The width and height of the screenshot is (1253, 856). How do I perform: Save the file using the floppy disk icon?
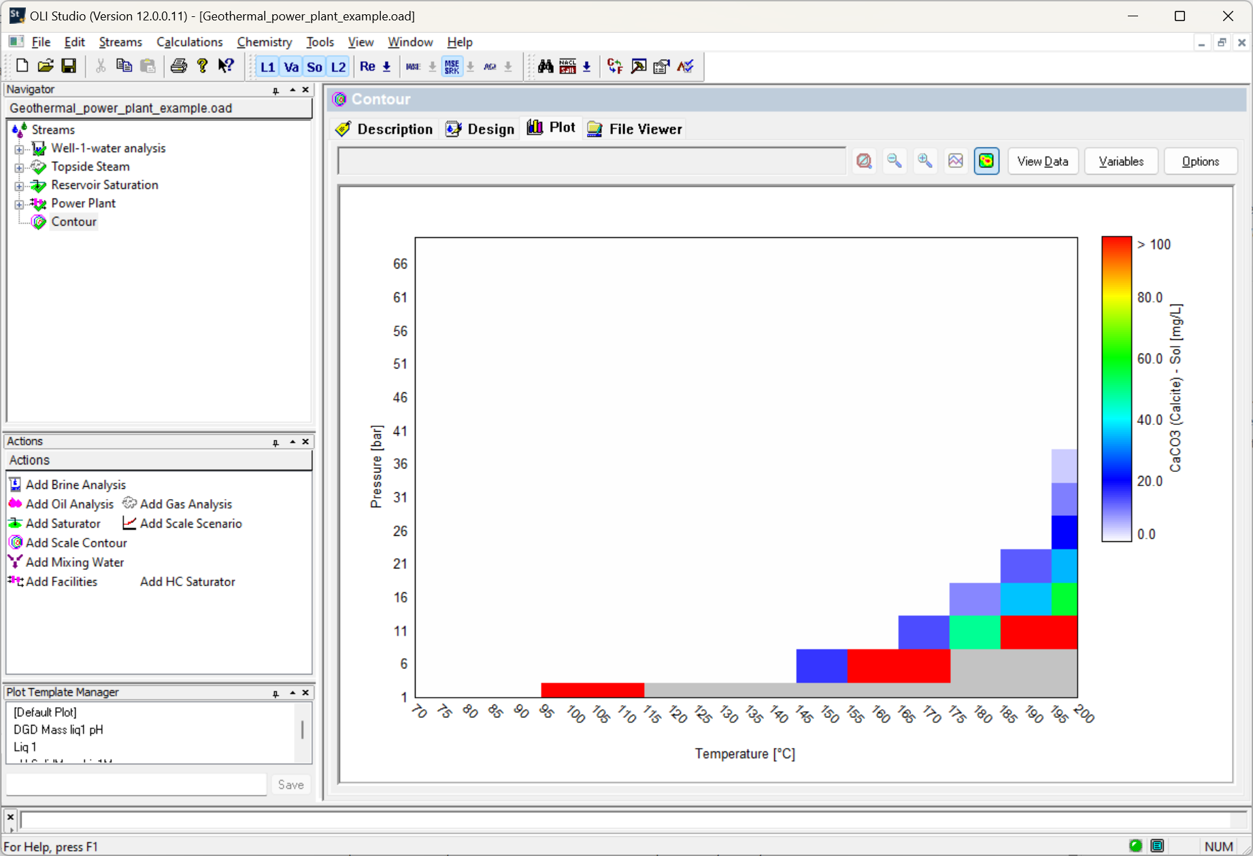click(69, 66)
